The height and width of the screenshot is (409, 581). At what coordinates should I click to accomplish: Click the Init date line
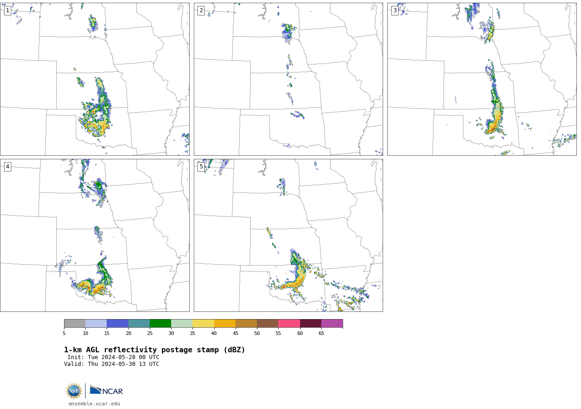click(x=113, y=357)
